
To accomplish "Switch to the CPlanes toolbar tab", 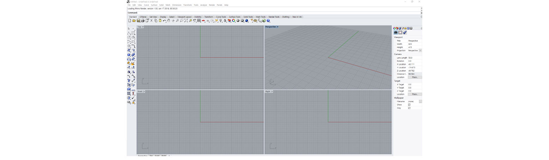I will click(143, 17).
